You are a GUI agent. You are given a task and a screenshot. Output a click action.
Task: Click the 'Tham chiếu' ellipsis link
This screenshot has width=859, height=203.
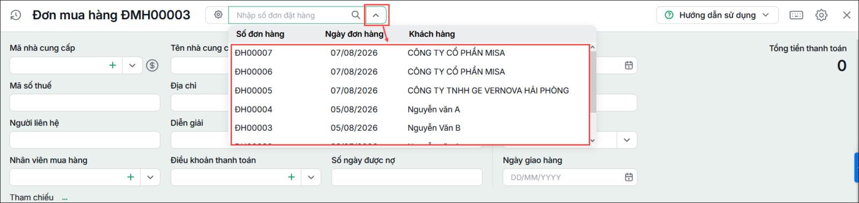coord(64,198)
